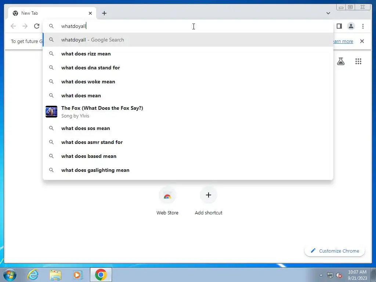Open the side panel icon
376x282 pixels.
(339, 26)
